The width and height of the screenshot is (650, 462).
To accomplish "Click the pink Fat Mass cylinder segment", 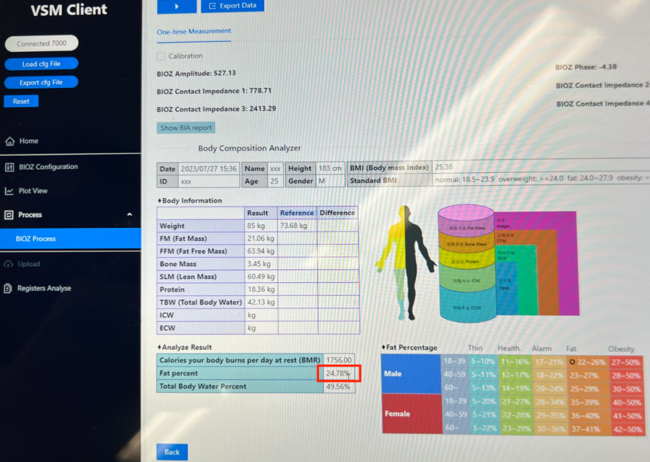I will click(466, 222).
